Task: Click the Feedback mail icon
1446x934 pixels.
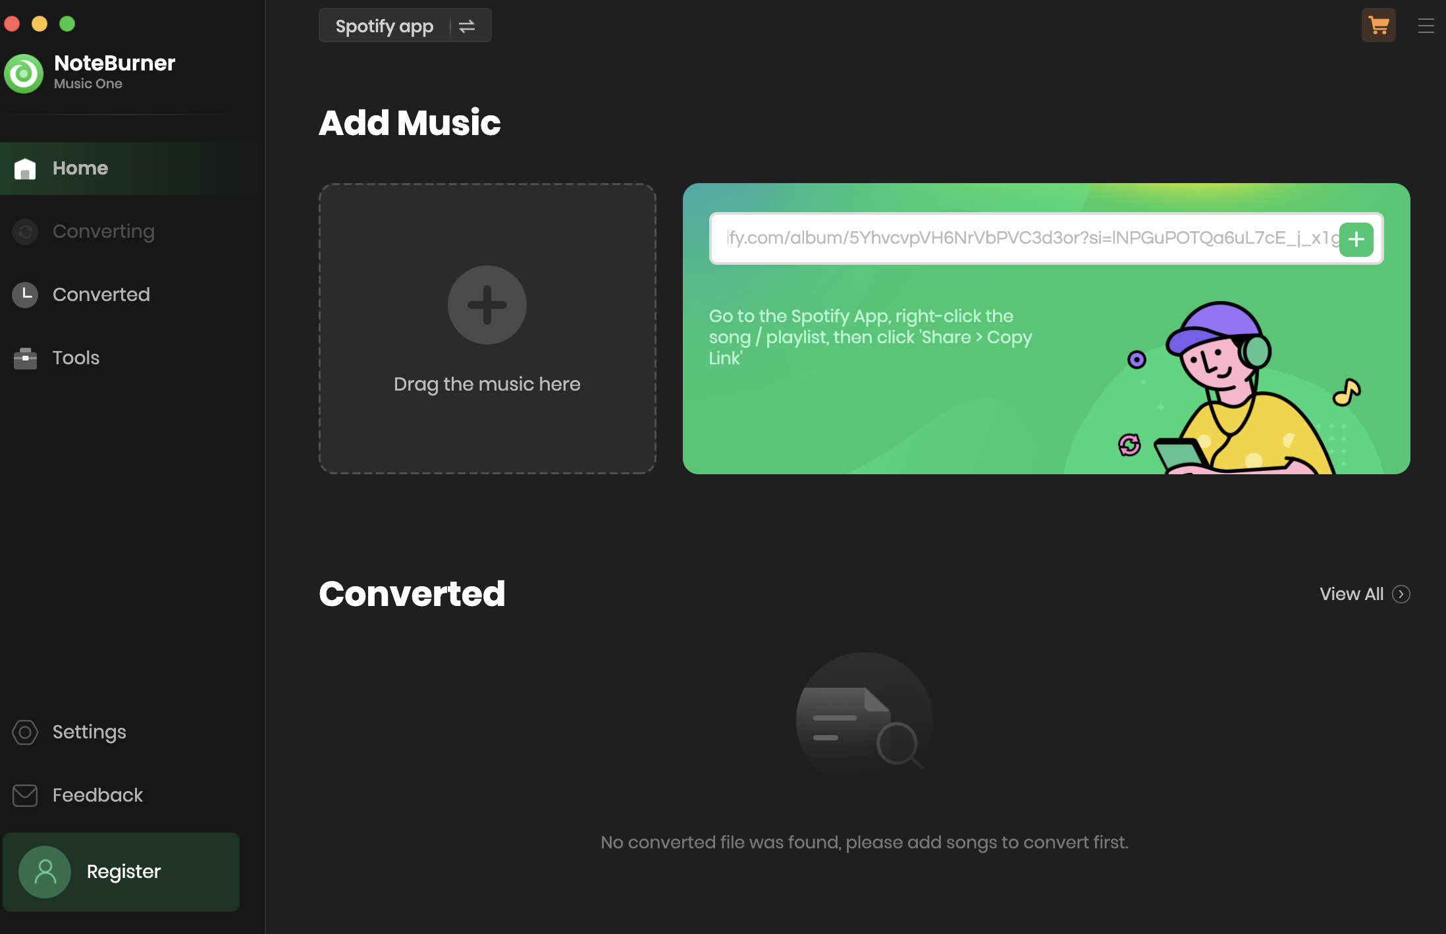Action: point(25,795)
